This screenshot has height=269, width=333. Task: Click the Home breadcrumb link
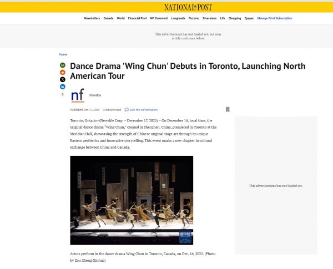tap(63, 54)
